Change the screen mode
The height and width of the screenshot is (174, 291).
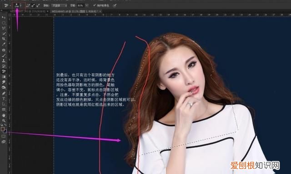pyautogui.click(x=4, y=142)
